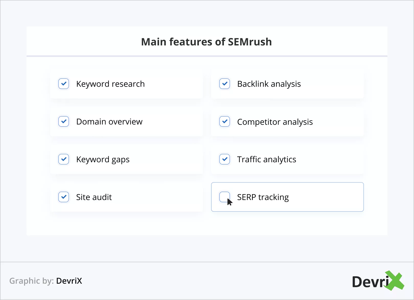Uncheck the Site audit checkbox
Image resolution: width=414 pixels, height=300 pixels.
point(64,197)
